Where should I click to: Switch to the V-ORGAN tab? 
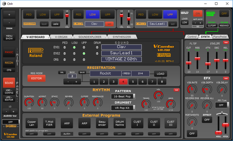tap(61, 37)
